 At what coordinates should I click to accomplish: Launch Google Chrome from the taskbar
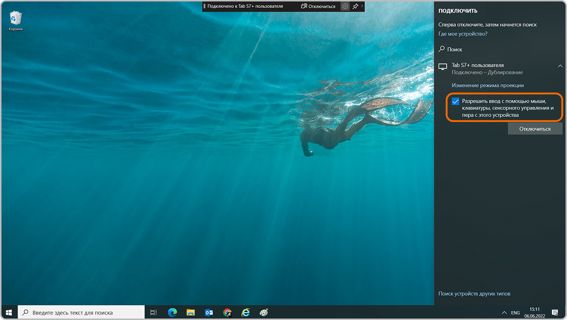click(x=227, y=312)
